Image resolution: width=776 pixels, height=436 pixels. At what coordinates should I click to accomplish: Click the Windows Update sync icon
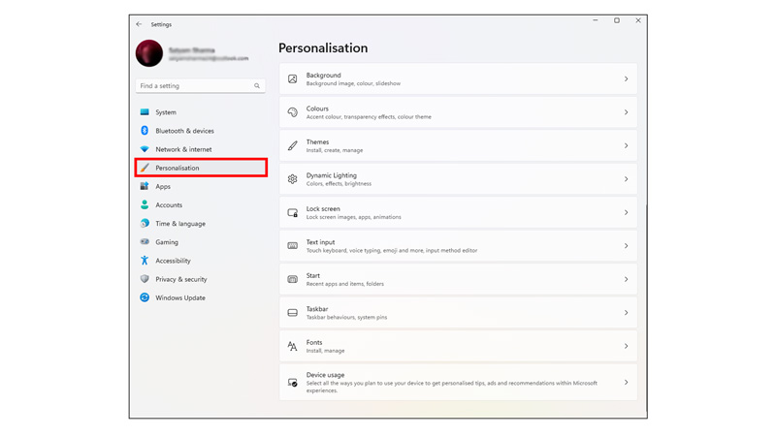145,297
